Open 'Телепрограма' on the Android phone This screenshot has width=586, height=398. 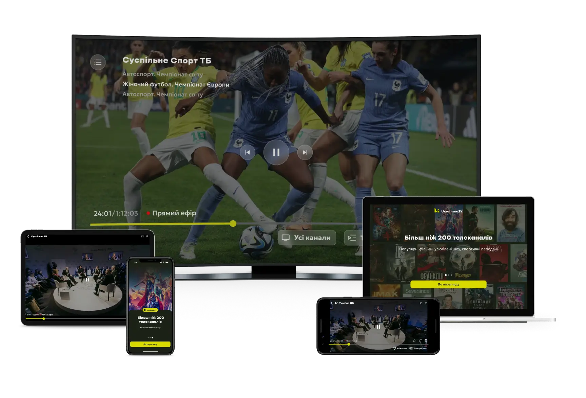418,348
